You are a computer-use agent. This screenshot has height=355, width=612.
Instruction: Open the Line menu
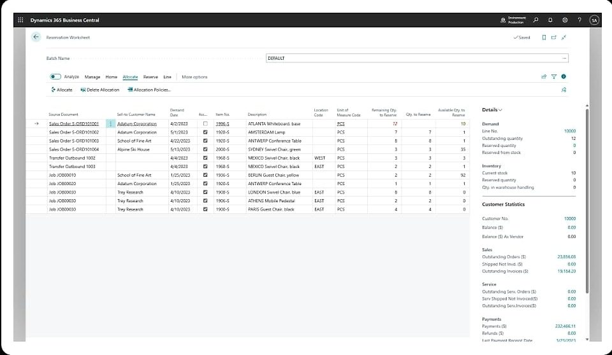point(167,77)
